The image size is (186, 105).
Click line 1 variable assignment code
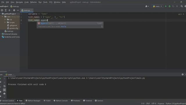[38, 14]
